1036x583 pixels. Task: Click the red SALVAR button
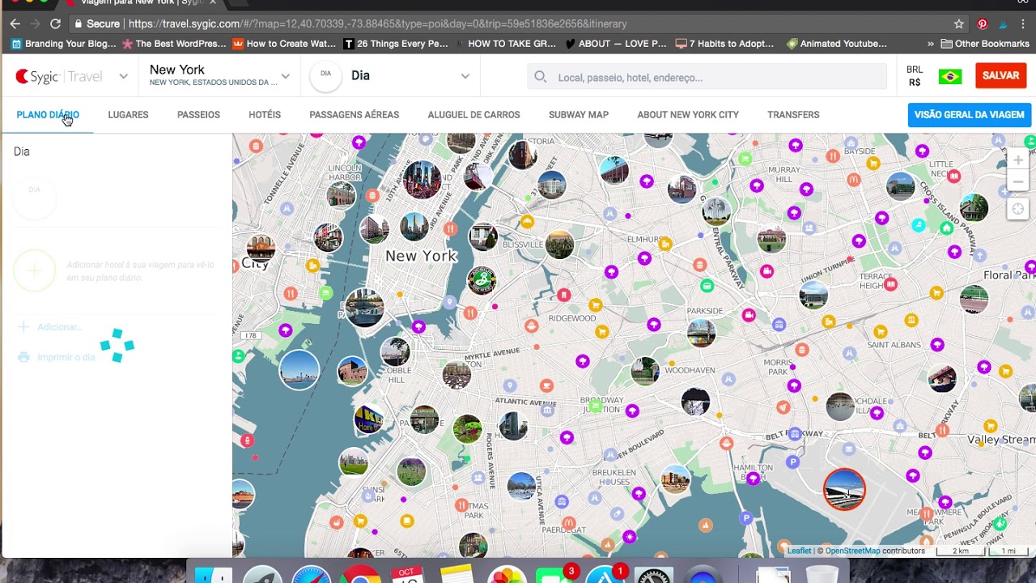(1000, 75)
